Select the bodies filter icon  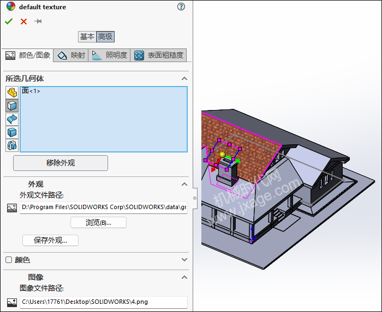pos(12,132)
